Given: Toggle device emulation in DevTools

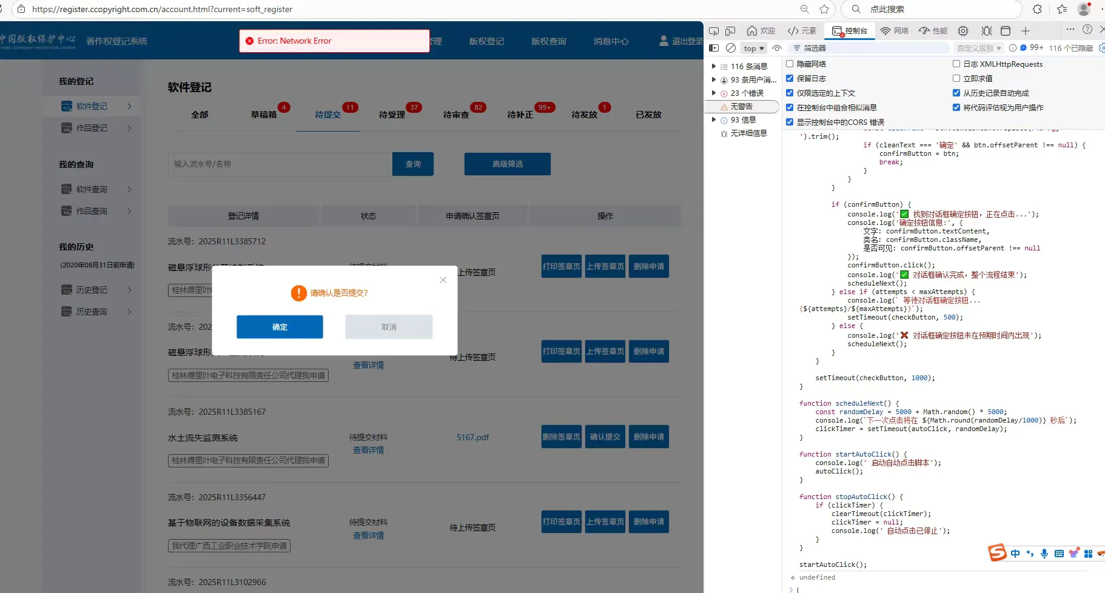Looking at the screenshot, I should (x=730, y=31).
